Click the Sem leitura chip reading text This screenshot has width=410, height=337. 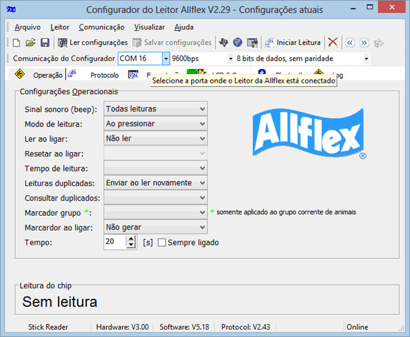(60, 302)
